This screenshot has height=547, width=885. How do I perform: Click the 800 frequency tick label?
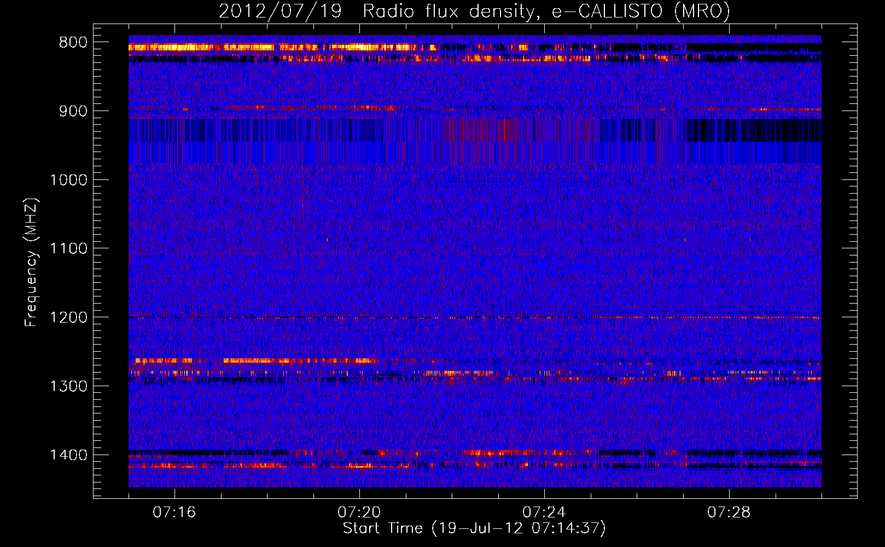point(73,43)
